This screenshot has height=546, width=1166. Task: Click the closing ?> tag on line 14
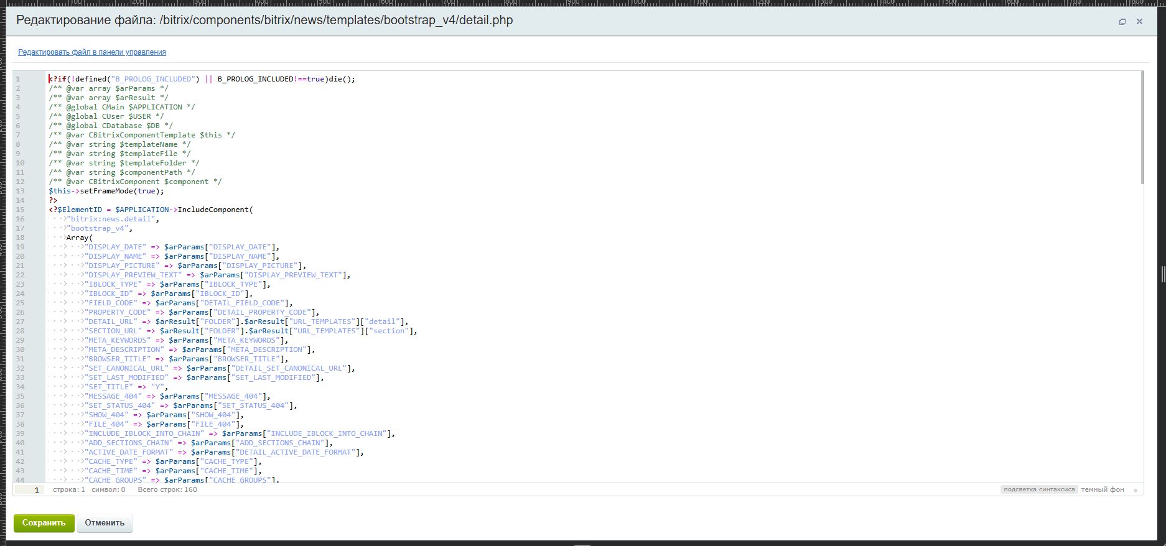[x=53, y=200]
